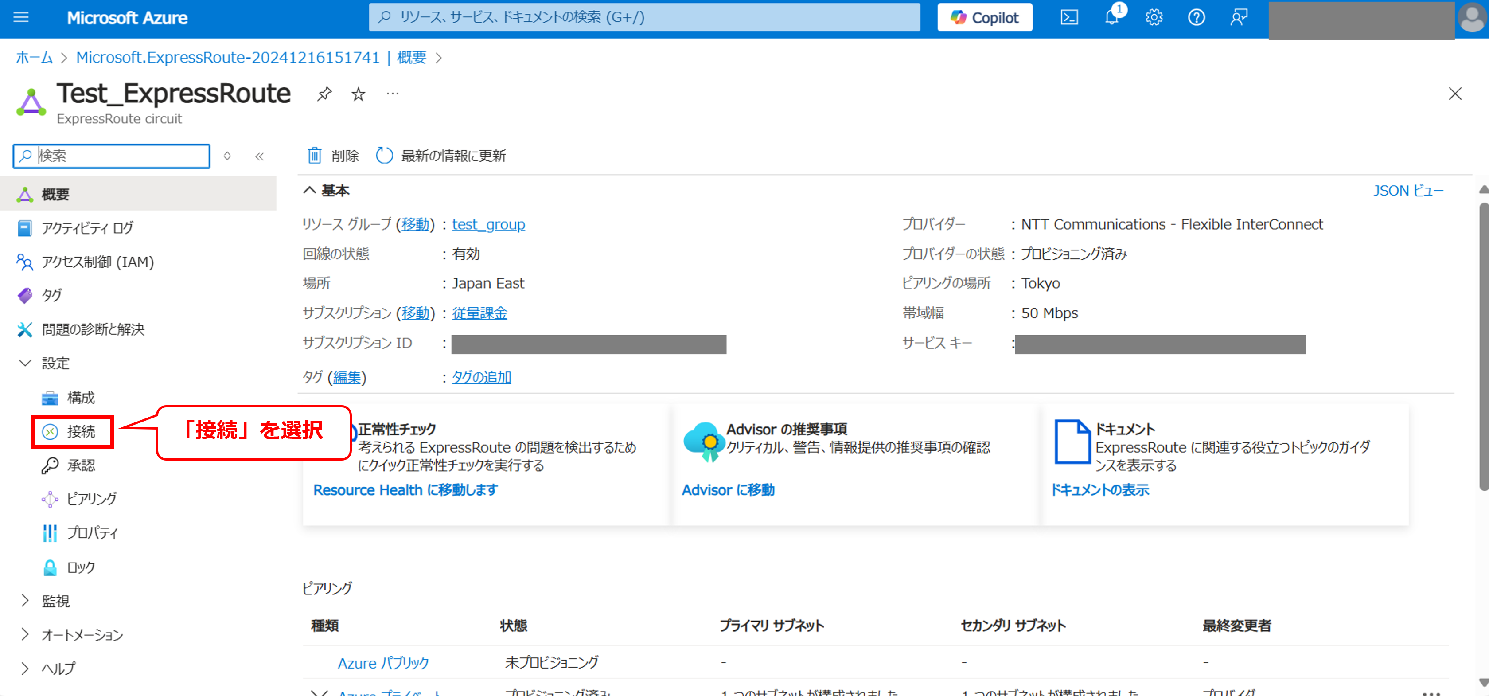The height and width of the screenshot is (696, 1489).
Task: Click Advisor に移動 link
Action: click(x=728, y=489)
